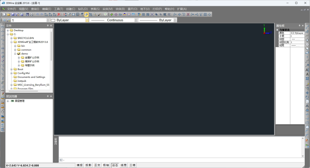Toggle 正交 ortho mode in status bar
The width and height of the screenshot is (310, 168).
[x=97, y=165]
